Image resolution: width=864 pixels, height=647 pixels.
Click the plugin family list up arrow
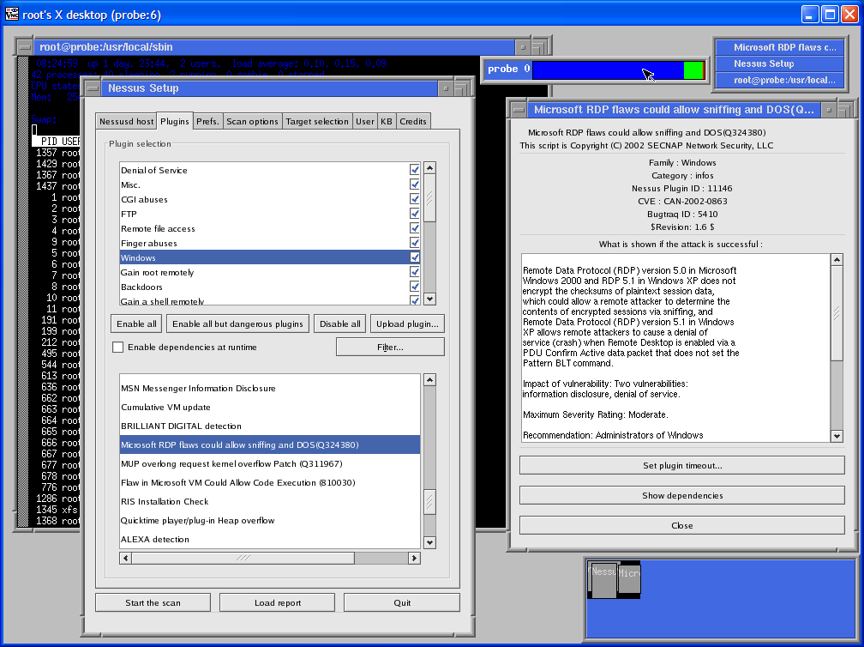[x=429, y=167]
